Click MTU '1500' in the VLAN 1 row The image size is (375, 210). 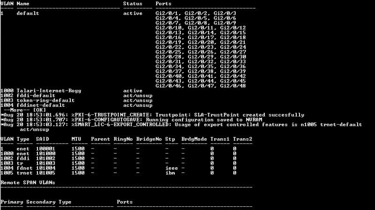click(x=78, y=149)
